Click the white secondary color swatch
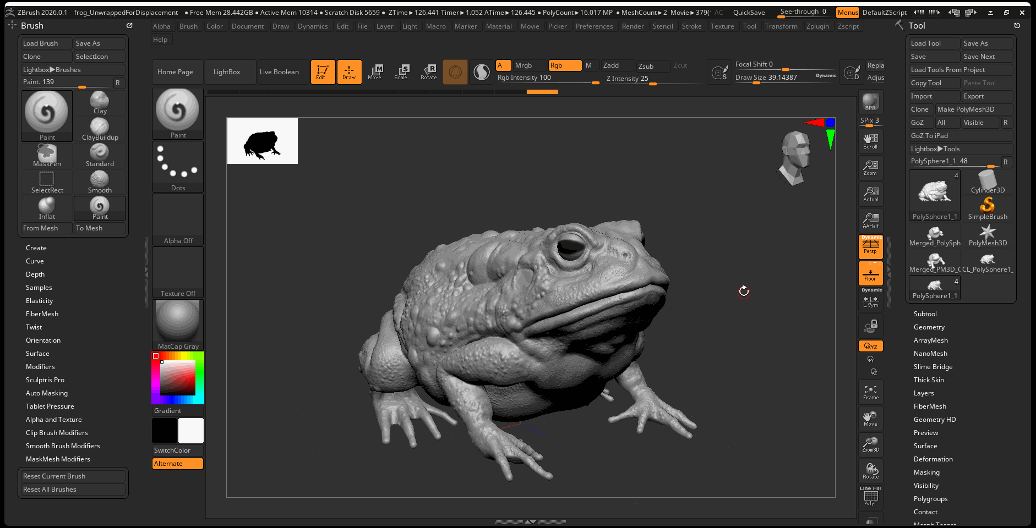The width and height of the screenshot is (1036, 528). point(191,430)
